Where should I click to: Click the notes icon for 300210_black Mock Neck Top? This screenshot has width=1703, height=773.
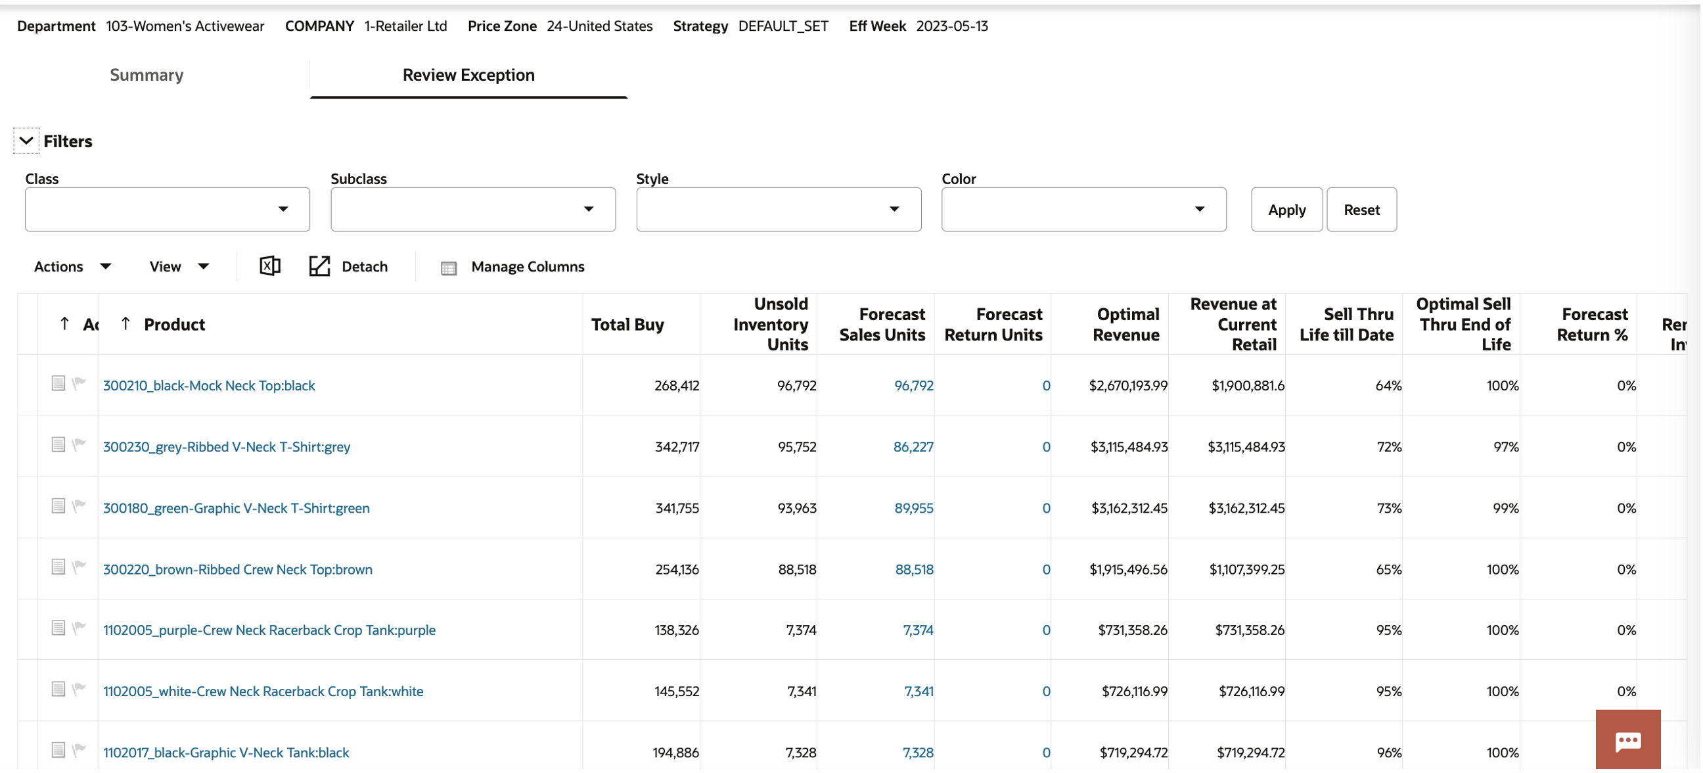[58, 384]
